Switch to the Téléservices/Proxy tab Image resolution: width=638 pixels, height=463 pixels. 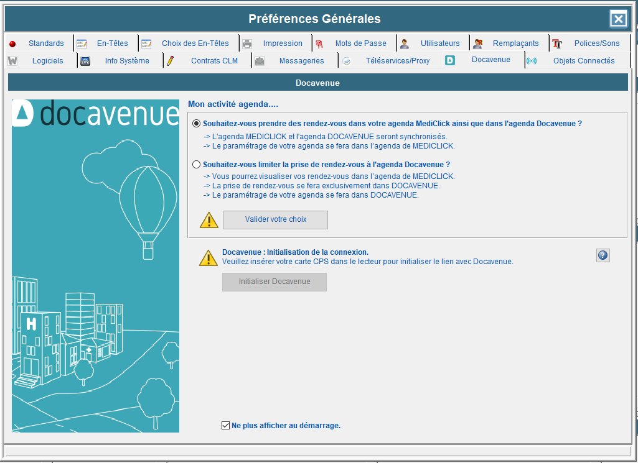[397, 61]
